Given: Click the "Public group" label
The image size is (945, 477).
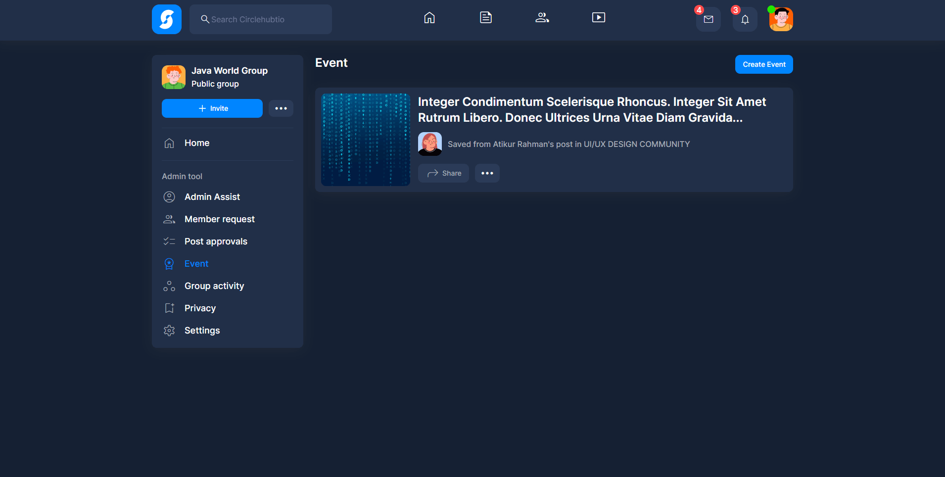Looking at the screenshot, I should [x=215, y=84].
